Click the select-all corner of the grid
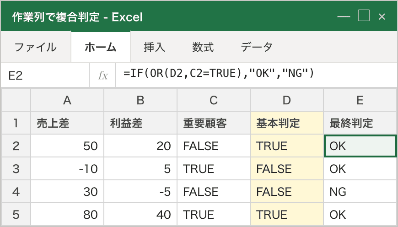 point(16,100)
